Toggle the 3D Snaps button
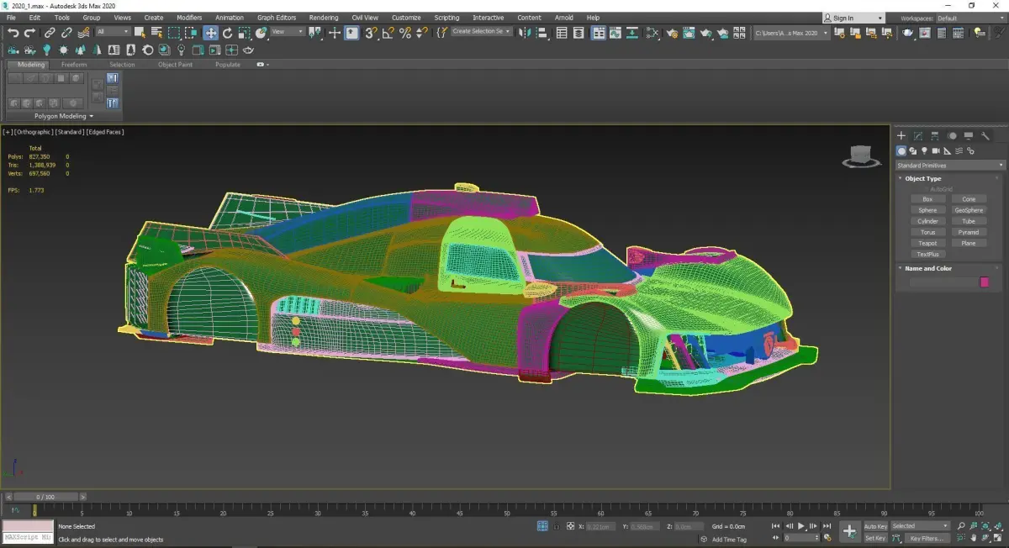The image size is (1009, 548). [371, 33]
